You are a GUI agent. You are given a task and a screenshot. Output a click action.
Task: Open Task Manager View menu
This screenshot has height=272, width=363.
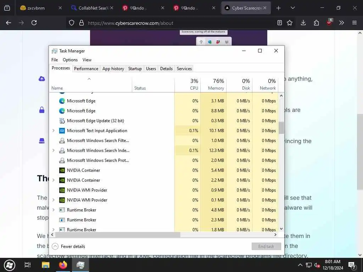87,59
